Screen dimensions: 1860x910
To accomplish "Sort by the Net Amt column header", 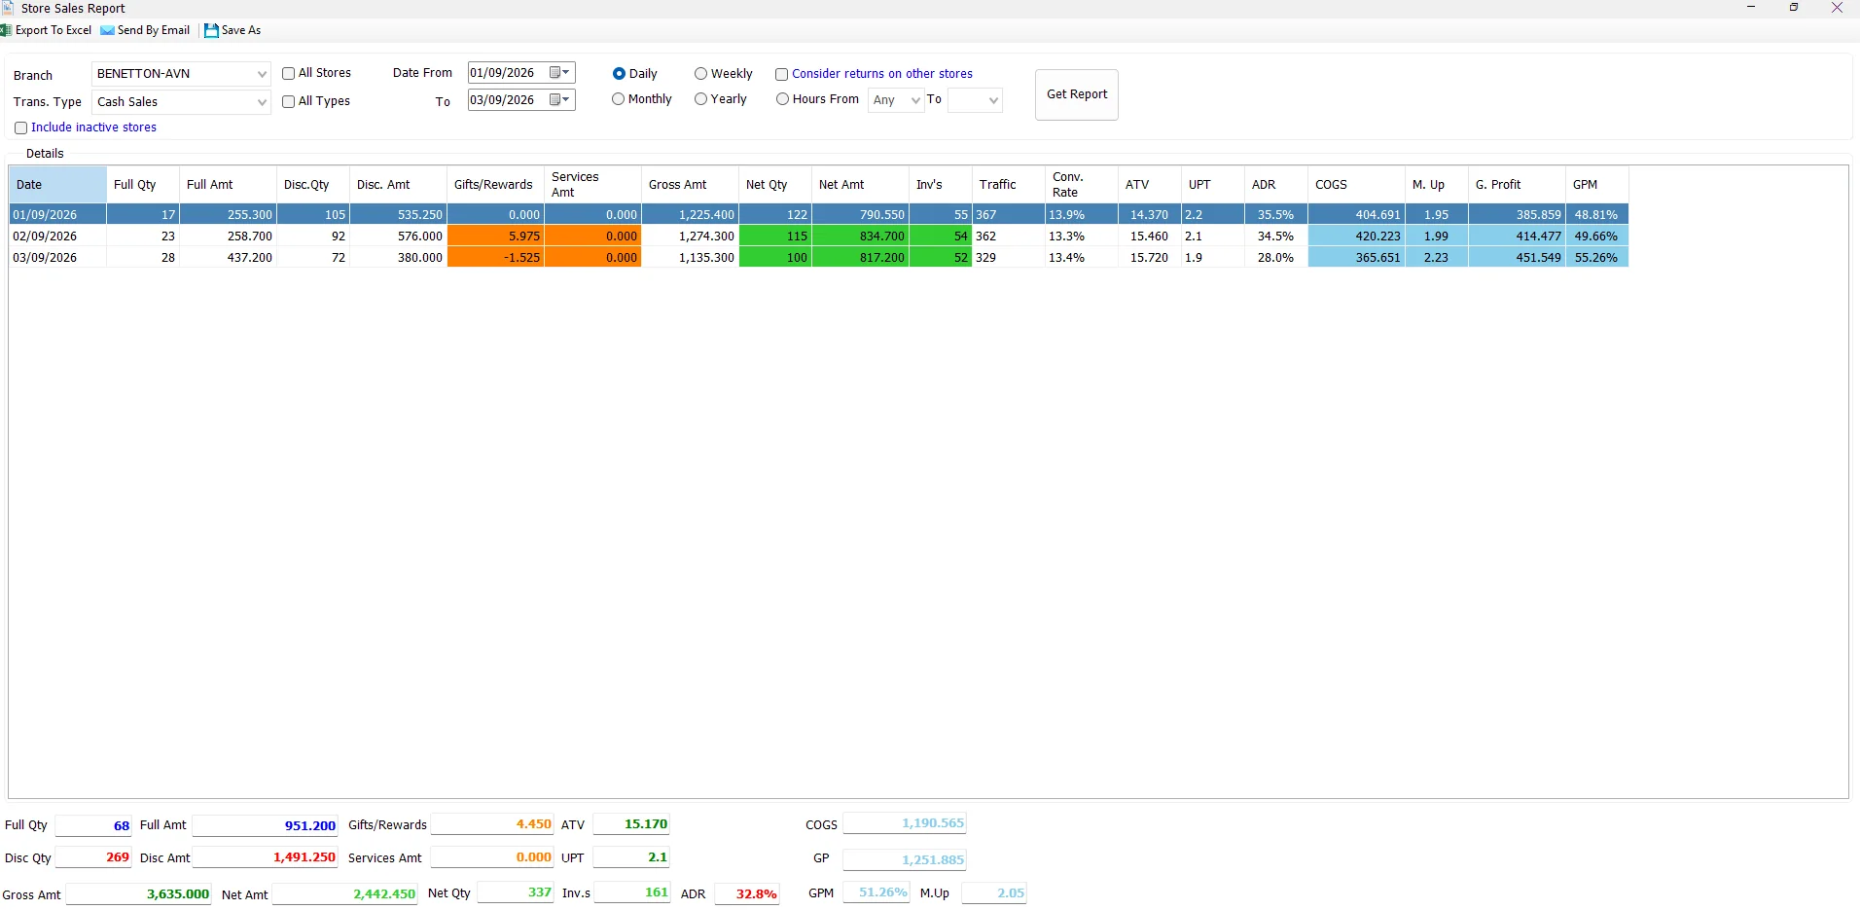I will [x=860, y=185].
